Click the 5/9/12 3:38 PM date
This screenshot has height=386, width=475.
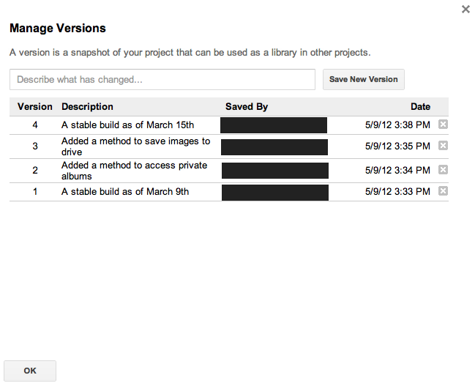click(x=397, y=125)
